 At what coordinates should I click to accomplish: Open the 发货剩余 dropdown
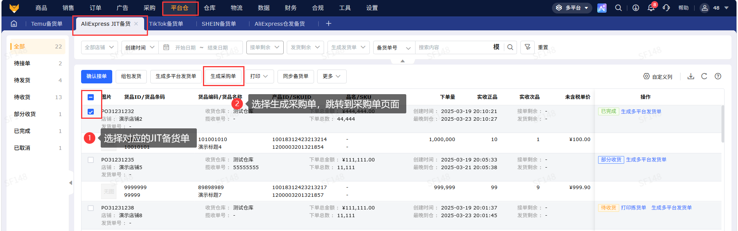(x=306, y=47)
